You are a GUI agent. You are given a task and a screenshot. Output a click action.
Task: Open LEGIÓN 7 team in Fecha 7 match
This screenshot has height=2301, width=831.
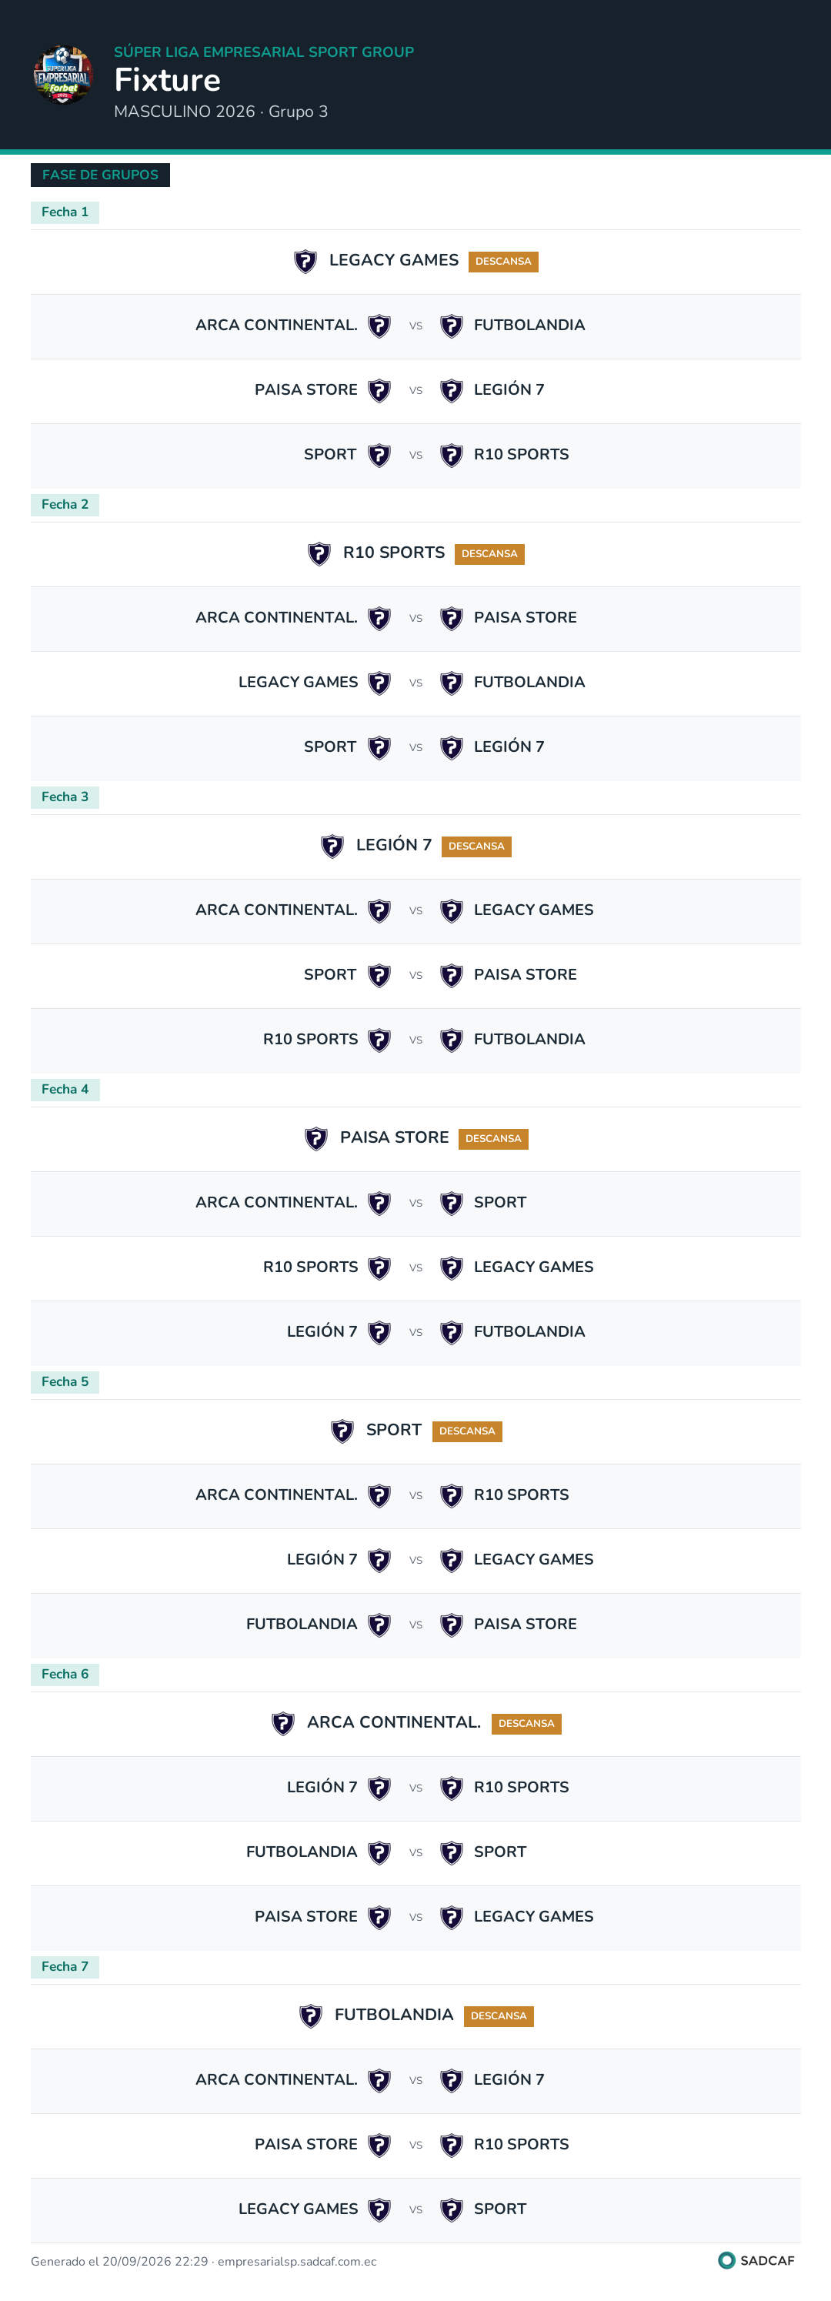[509, 2079]
